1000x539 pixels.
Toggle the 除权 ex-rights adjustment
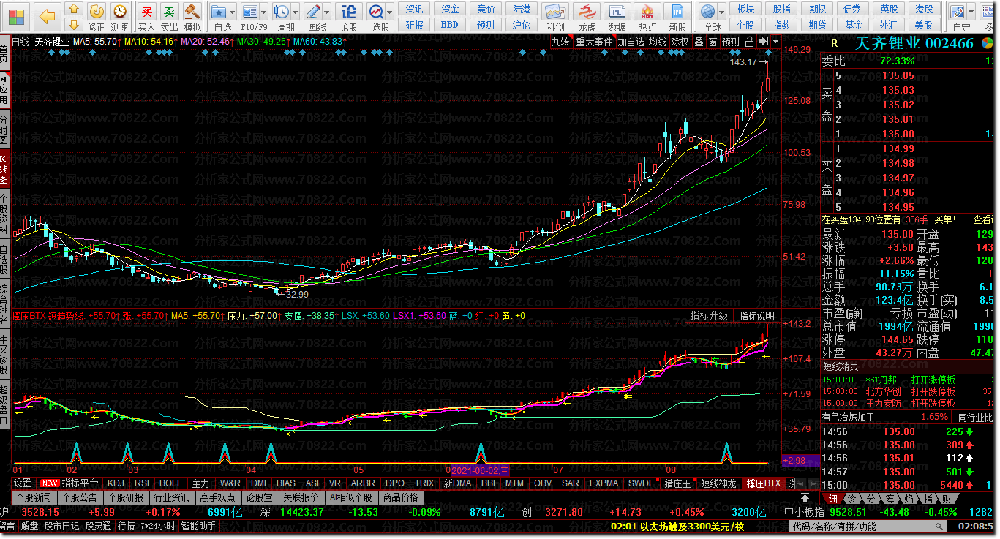pos(680,42)
